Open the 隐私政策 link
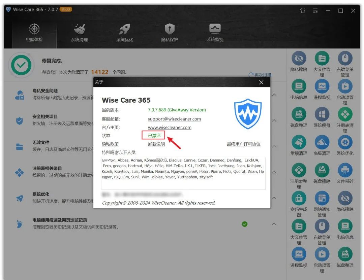 click(110, 144)
